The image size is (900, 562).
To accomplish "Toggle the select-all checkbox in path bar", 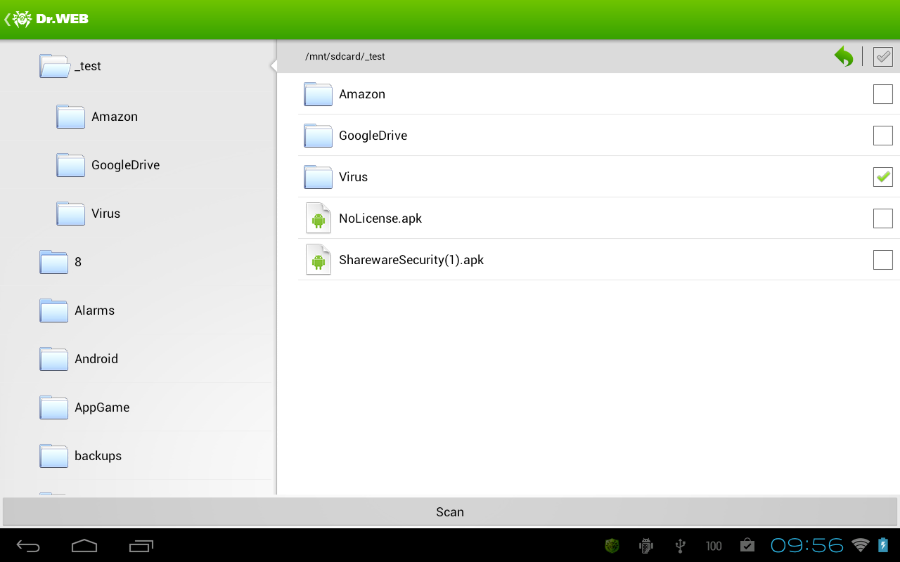I will (x=882, y=56).
